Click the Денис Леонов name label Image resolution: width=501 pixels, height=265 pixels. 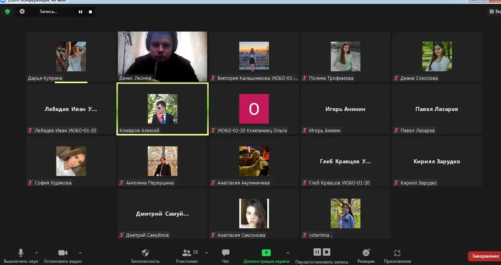135,78
